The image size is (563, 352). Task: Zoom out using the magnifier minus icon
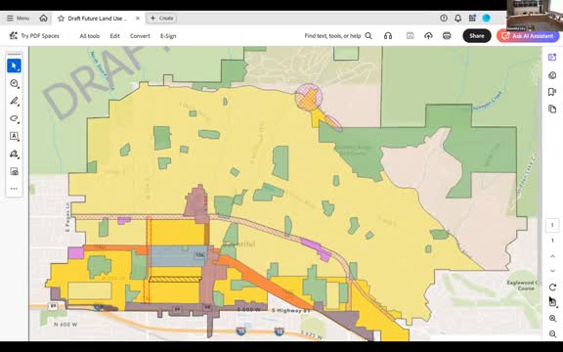(552, 334)
